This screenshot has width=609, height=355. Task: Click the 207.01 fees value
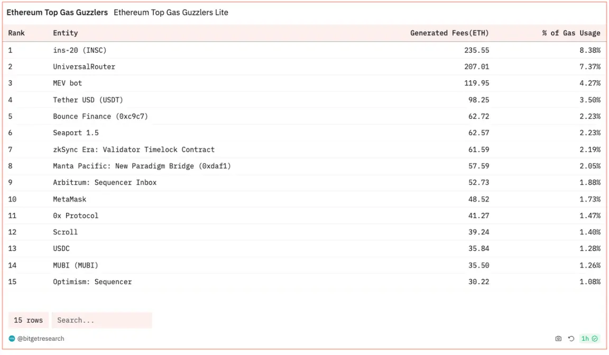tap(476, 67)
